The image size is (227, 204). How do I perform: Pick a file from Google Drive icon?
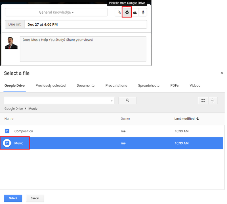point(127,12)
